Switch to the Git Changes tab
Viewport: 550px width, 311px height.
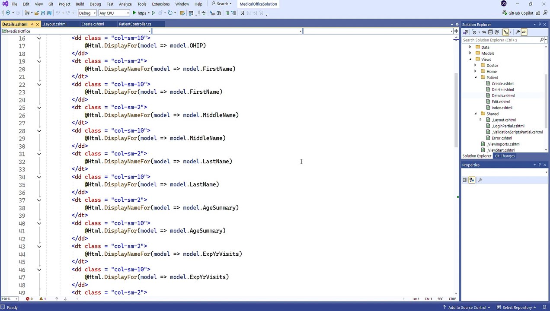pos(505,156)
